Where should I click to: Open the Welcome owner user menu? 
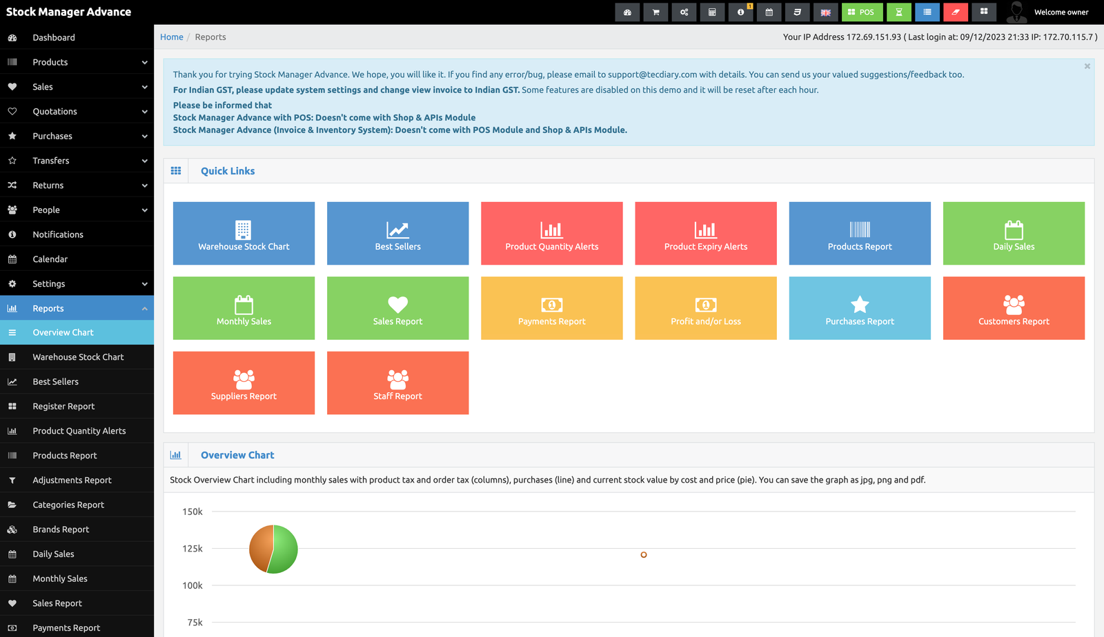1047,12
